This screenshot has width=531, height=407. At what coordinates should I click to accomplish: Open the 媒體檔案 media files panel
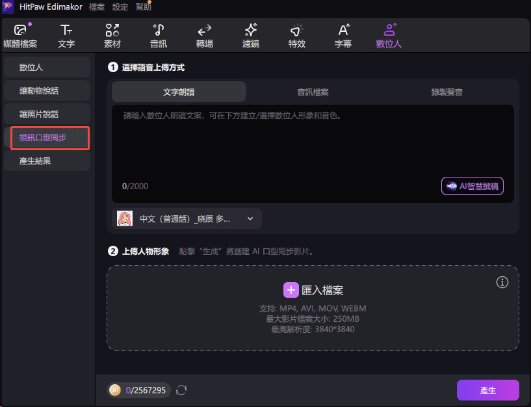21,35
